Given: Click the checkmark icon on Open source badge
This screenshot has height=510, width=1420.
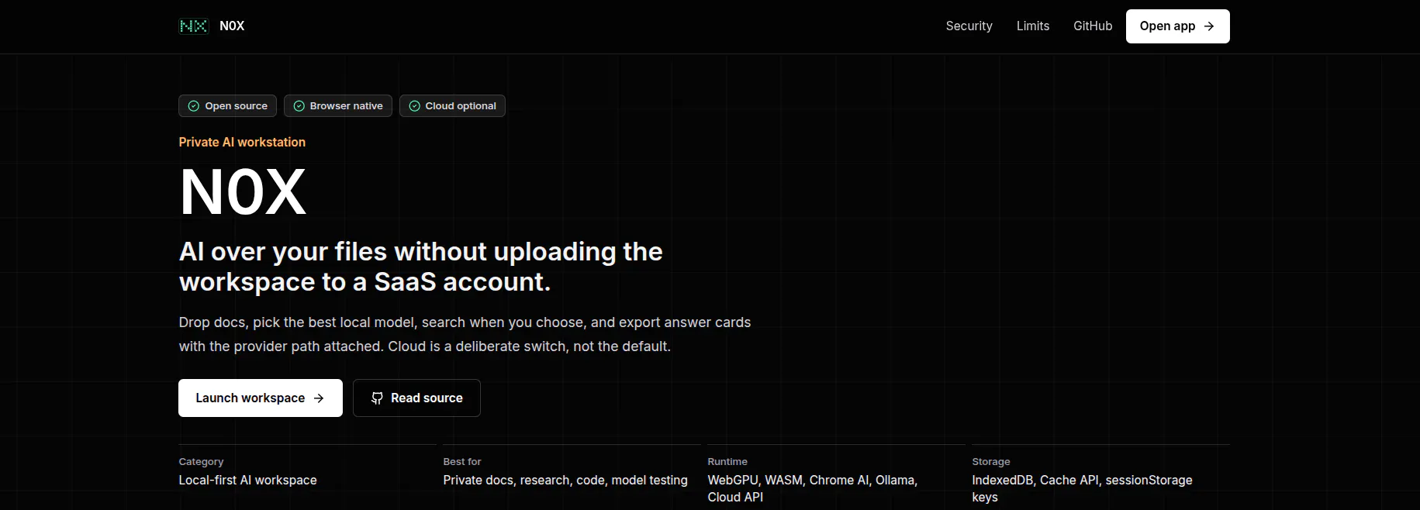Looking at the screenshot, I should [194, 106].
